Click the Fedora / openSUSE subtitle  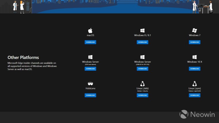(195, 91)
